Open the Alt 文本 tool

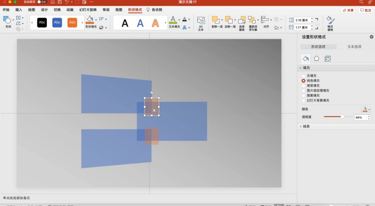click(201, 23)
